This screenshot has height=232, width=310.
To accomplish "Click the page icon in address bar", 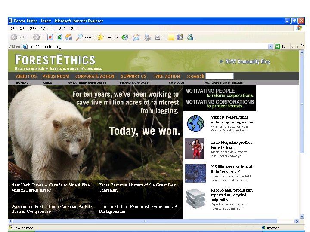I will 25,46.
